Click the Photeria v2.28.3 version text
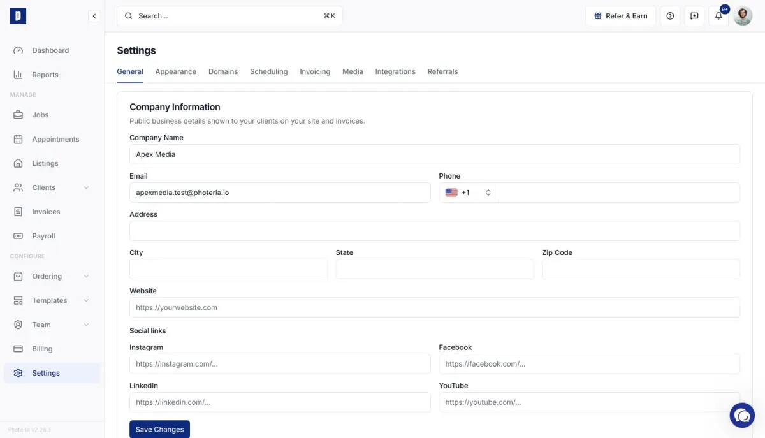Image resolution: width=765 pixels, height=438 pixels. (29, 430)
